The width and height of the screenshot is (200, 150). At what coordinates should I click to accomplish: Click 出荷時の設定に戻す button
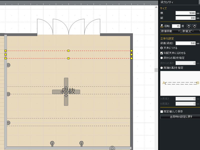click(x=180, y=116)
